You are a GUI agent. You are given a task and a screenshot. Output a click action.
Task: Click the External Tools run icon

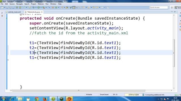pos(44,8)
